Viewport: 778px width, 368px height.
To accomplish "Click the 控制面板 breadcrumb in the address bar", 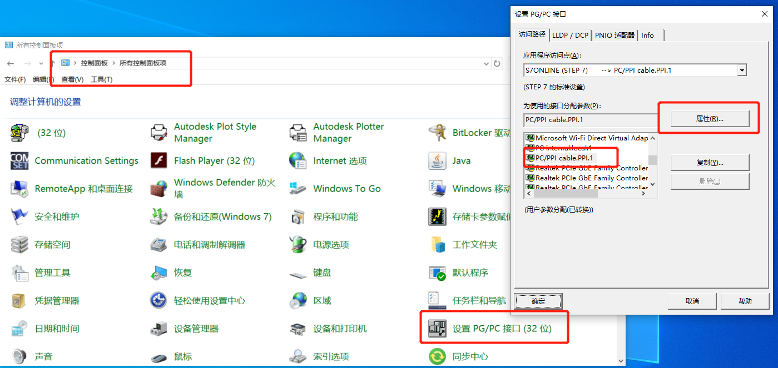I will tap(94, 63).
